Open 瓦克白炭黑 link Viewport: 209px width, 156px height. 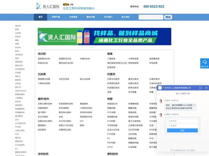coord(64,79)
